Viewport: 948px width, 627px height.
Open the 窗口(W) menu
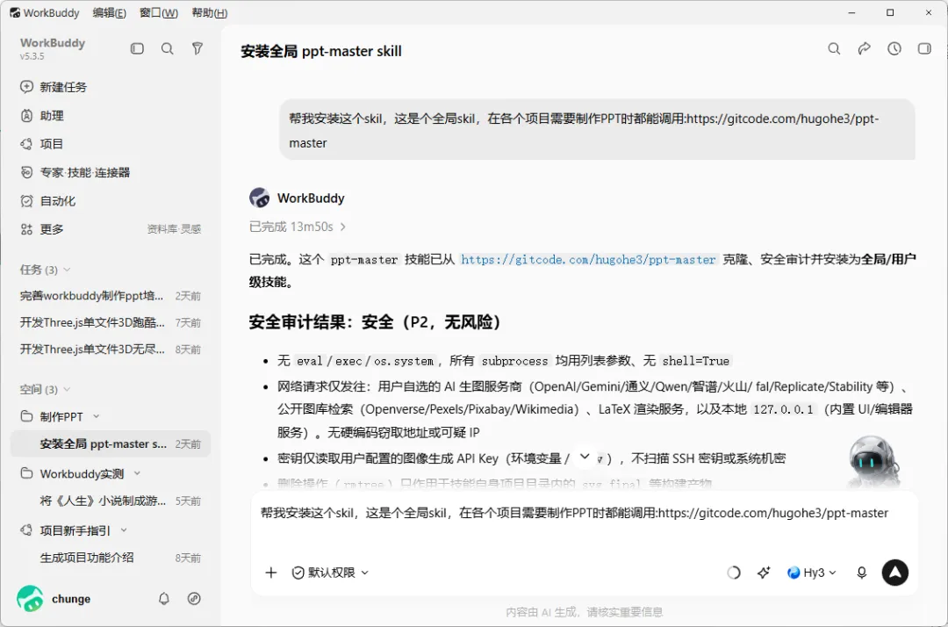pyautogui.click(x=158, y=12)
